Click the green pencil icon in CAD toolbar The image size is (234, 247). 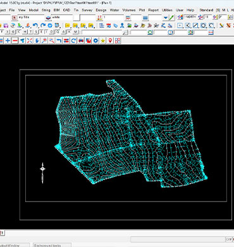pos(172,18)
